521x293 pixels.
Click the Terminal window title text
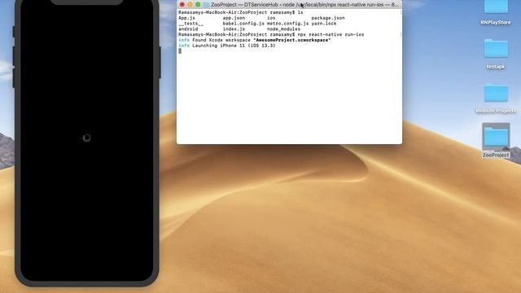click(304, 5)
